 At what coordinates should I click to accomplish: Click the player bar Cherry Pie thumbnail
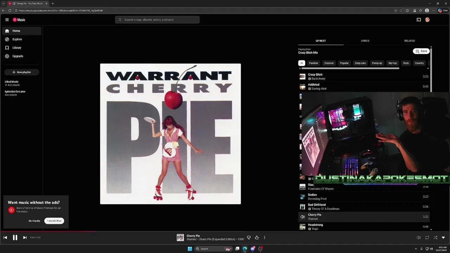click(x=180, y=238)
